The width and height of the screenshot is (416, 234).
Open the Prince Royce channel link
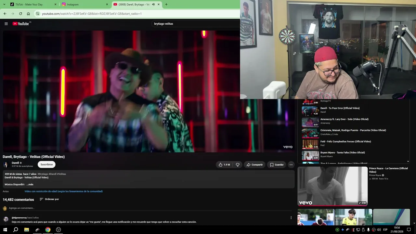pyautogui.click(x=375, y=175)
